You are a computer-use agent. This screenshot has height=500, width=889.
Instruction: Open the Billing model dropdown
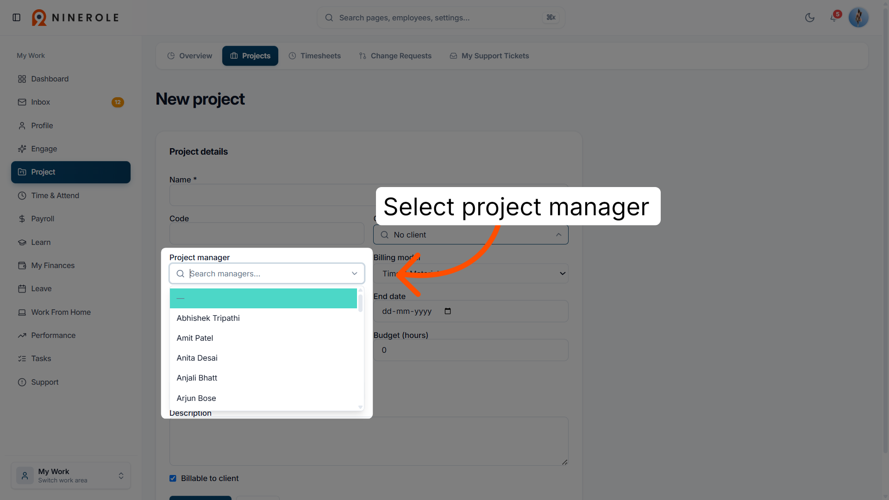tap(471, 274)
